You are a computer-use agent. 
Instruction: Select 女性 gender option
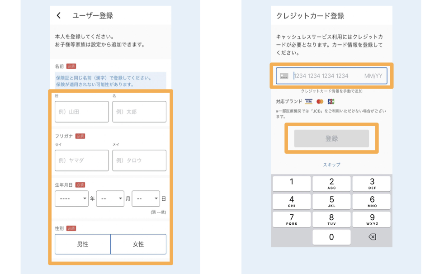click(x=138, y=244)
